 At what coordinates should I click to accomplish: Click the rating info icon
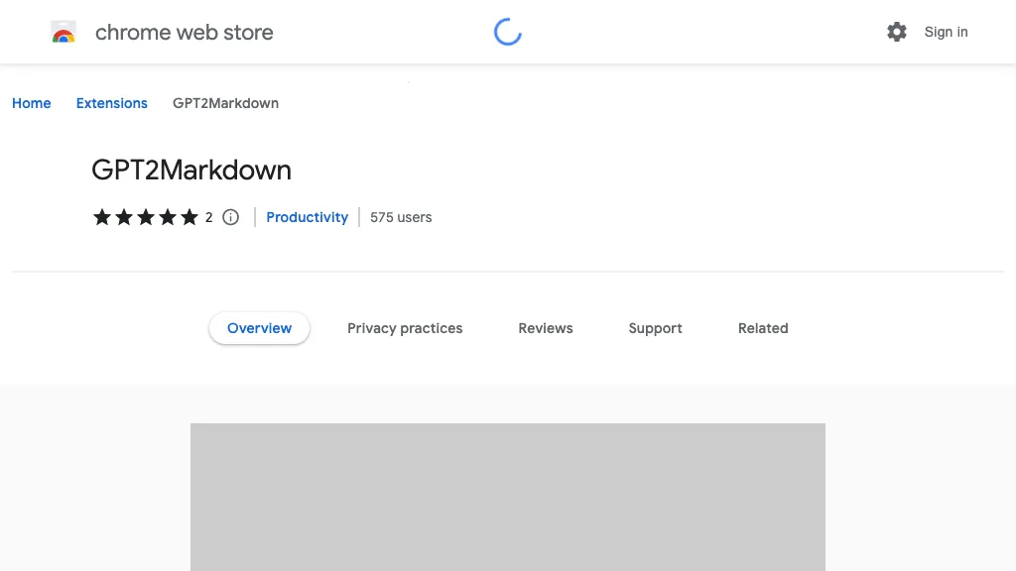(x=231, y=217)
